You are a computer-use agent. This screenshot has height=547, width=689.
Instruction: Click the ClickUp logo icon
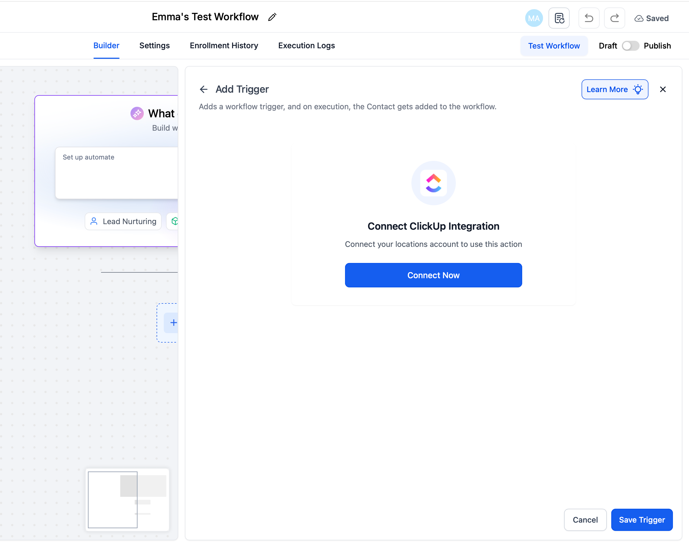pyautogui.click(x=433, y=183)
